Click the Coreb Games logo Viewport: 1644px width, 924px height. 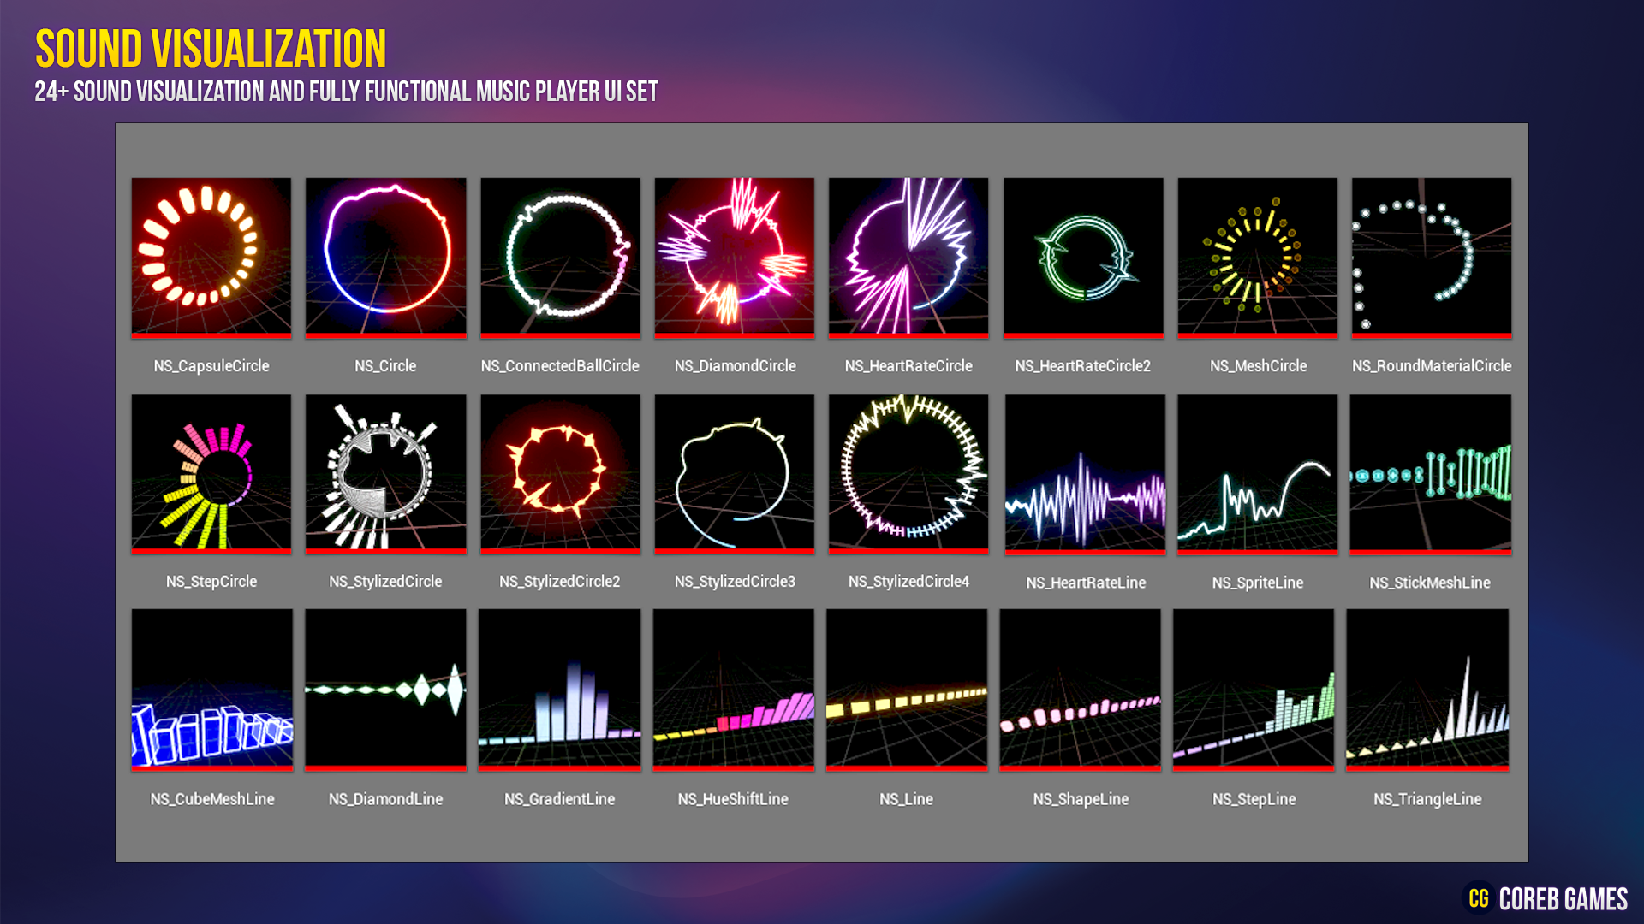[1546, 898]
